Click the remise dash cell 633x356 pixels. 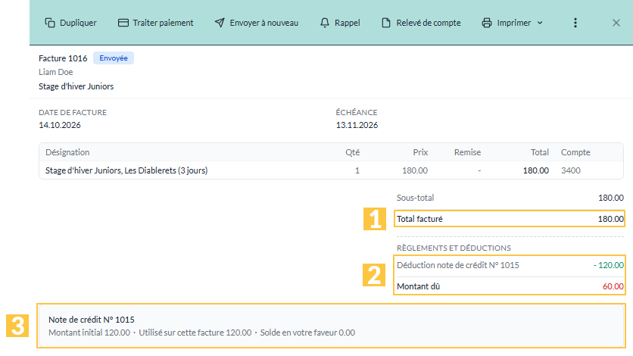click(479, 170)
